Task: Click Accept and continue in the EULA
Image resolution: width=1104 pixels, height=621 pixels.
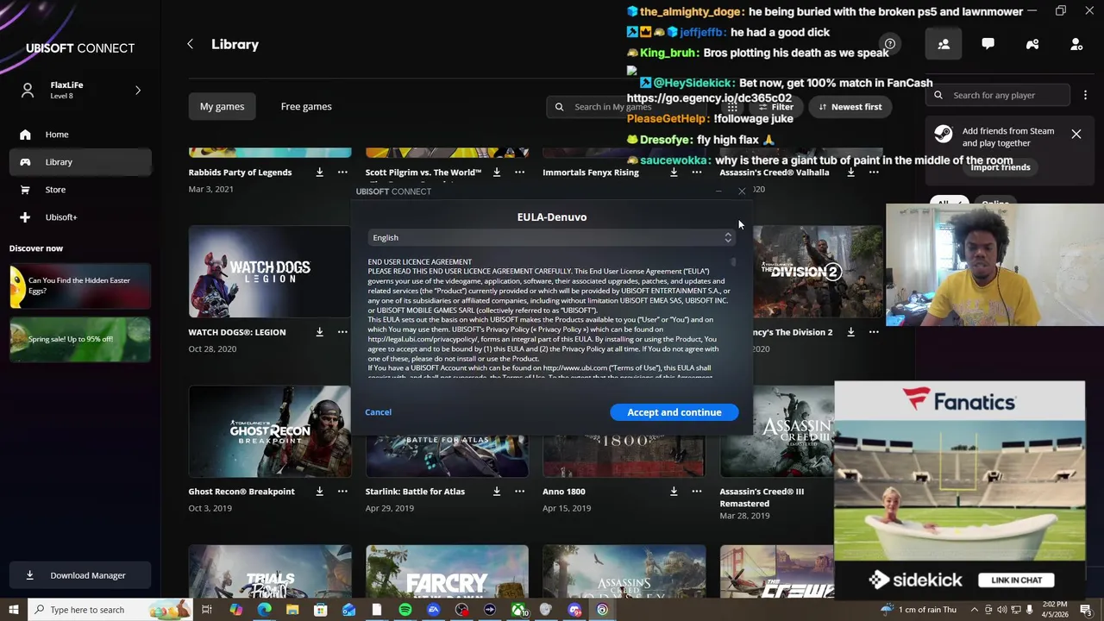Action: [x=674, y=412]
